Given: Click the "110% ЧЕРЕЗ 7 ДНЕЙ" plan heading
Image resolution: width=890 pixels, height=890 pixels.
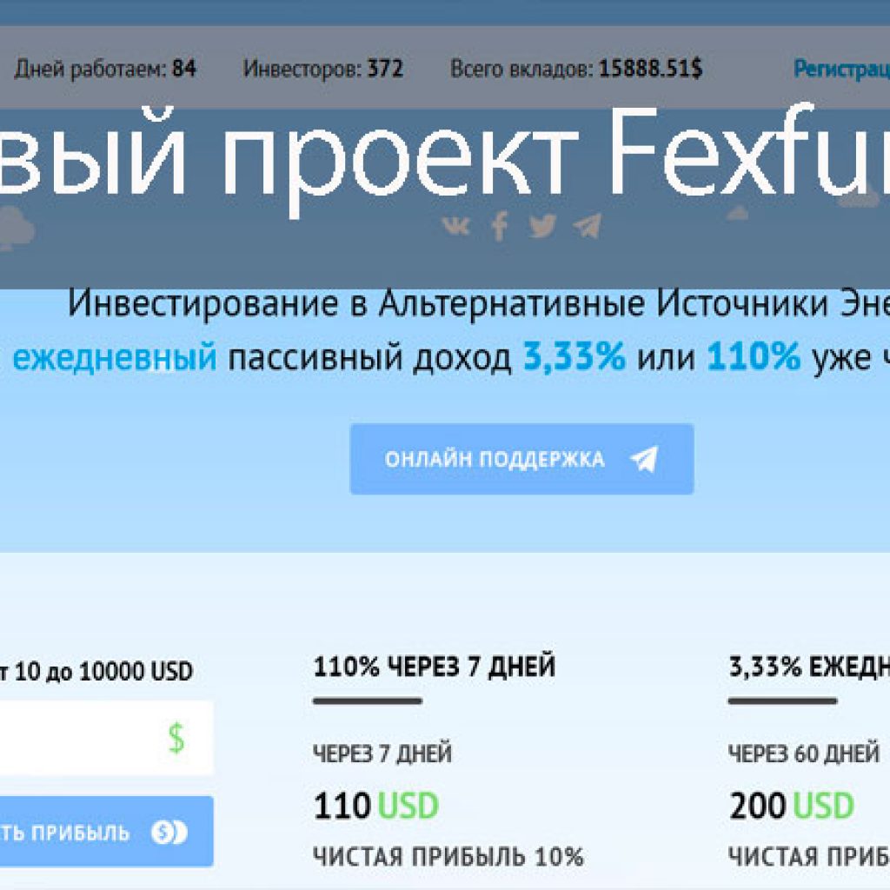Looking at the screenshot, I should click(435, 667).
